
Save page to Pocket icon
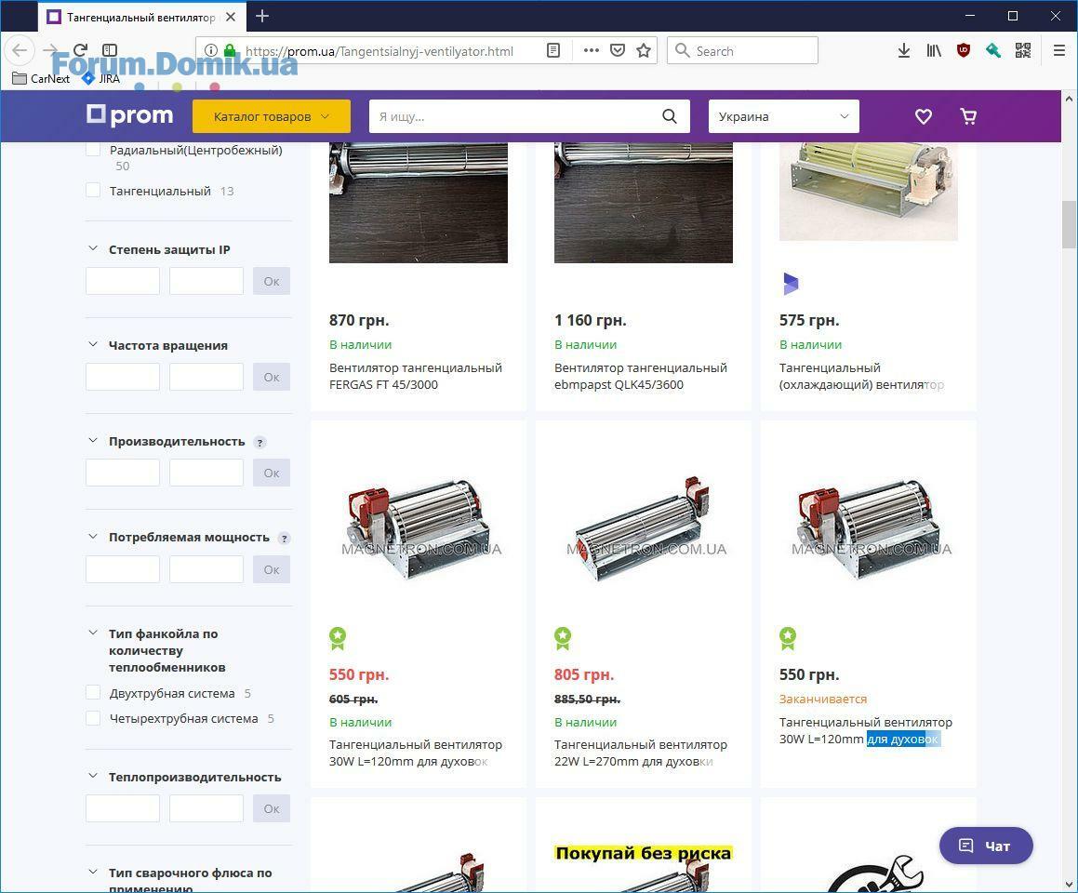click(x=618, y=50)
